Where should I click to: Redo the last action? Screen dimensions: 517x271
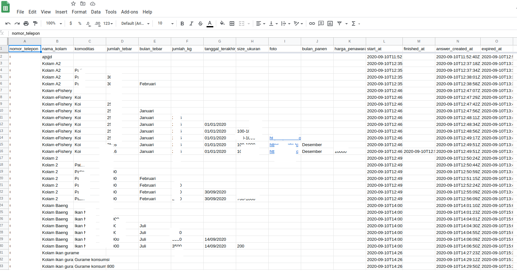(x=17, y=23)
